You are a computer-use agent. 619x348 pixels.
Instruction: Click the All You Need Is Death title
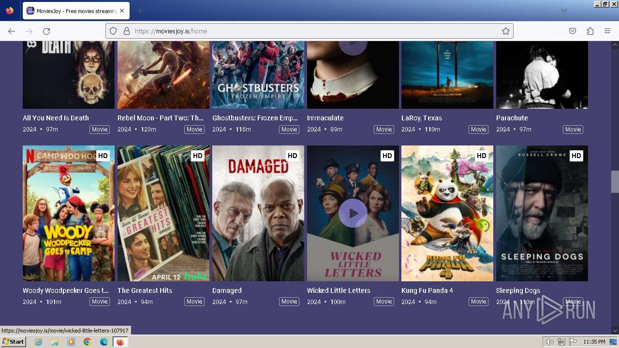pyautogui.click(x=56, y=118)
